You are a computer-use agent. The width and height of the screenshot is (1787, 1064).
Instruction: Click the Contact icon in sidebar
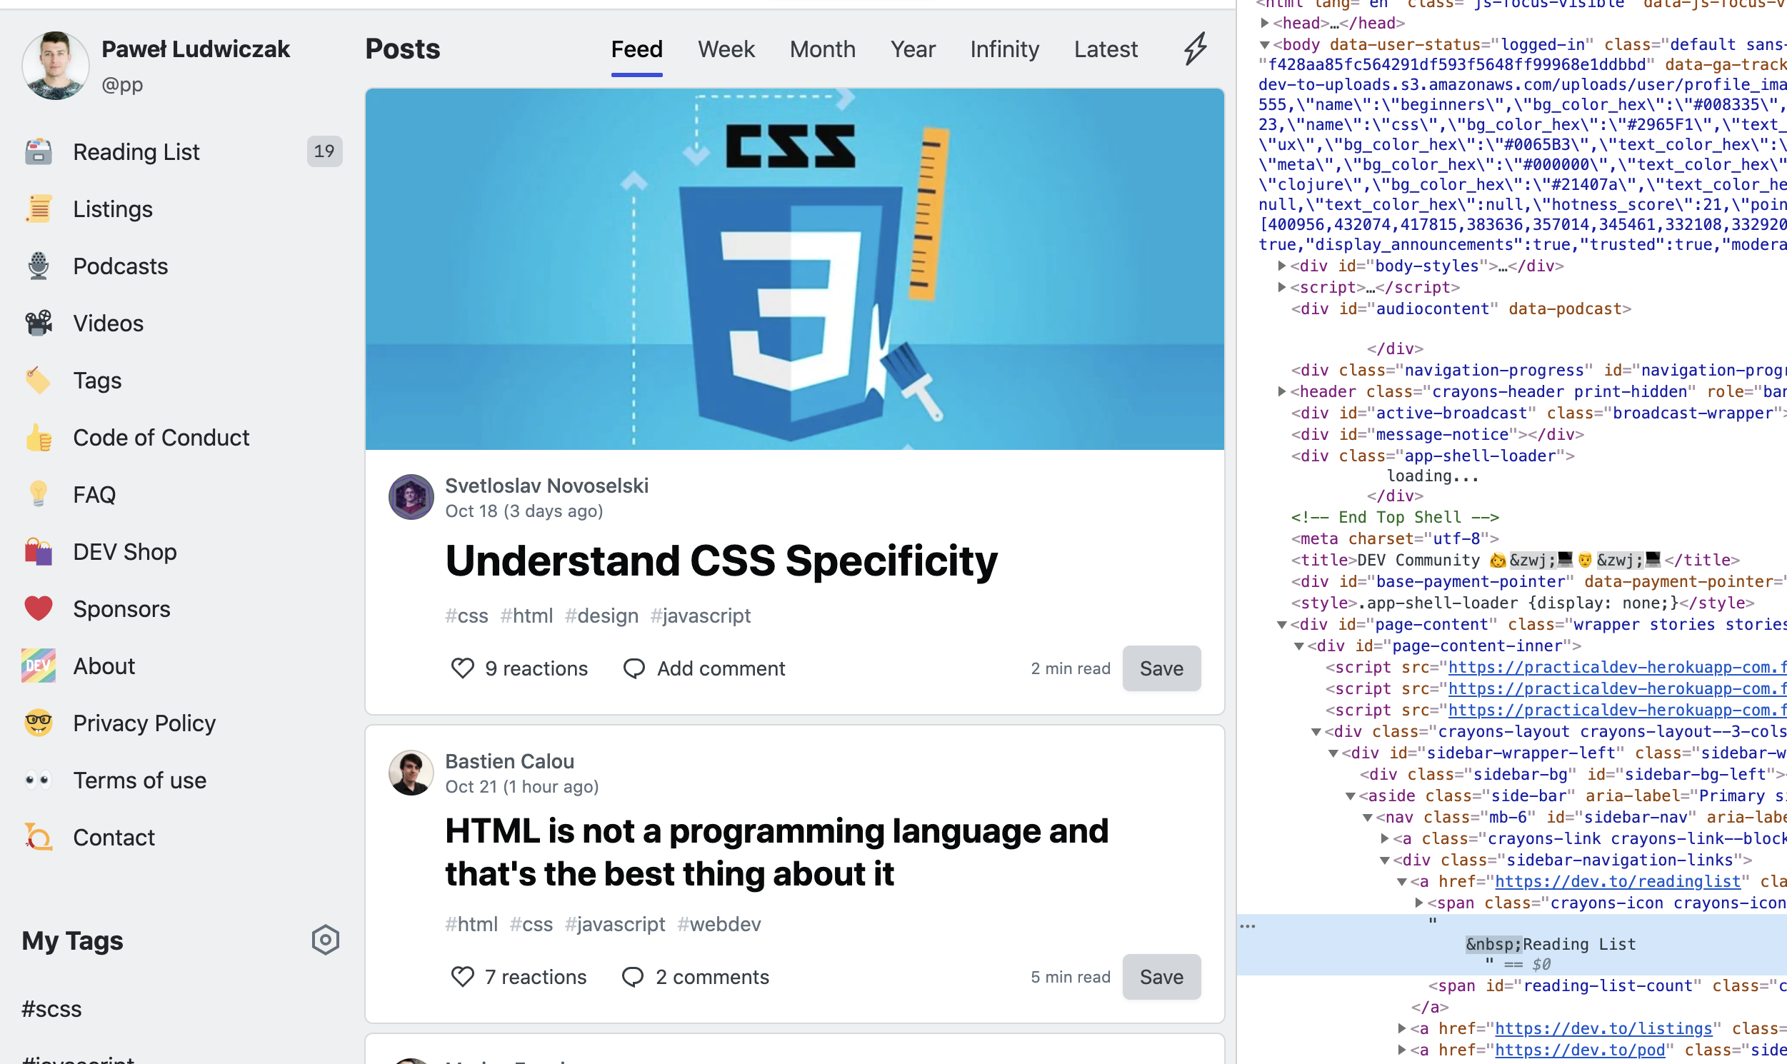tap(39, 838)
